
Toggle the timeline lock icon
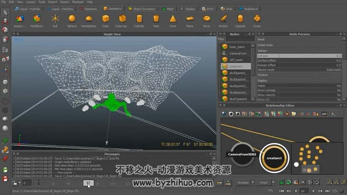[14, 183]
